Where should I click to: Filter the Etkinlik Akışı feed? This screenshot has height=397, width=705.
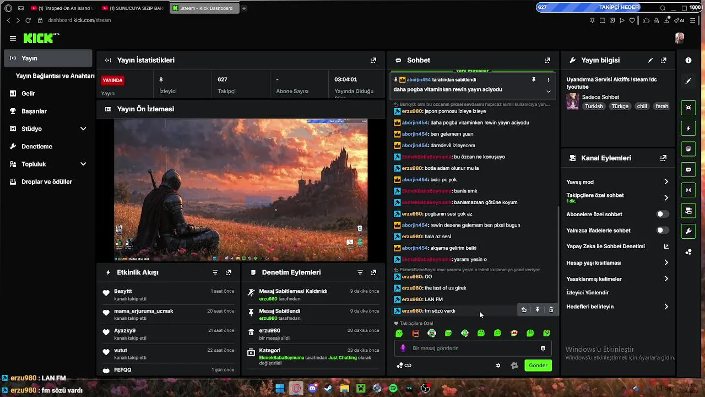(x=215, y=272)
